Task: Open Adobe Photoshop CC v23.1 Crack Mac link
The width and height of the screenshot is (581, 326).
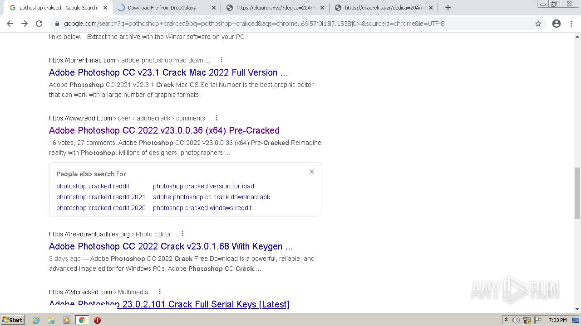Action: 168,72
